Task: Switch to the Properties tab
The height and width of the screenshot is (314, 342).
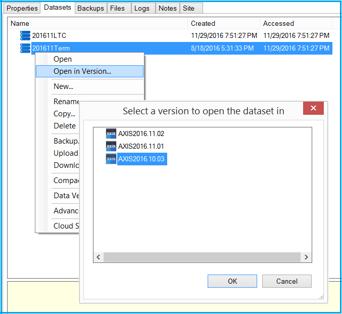Action: [x=22, y=8]
